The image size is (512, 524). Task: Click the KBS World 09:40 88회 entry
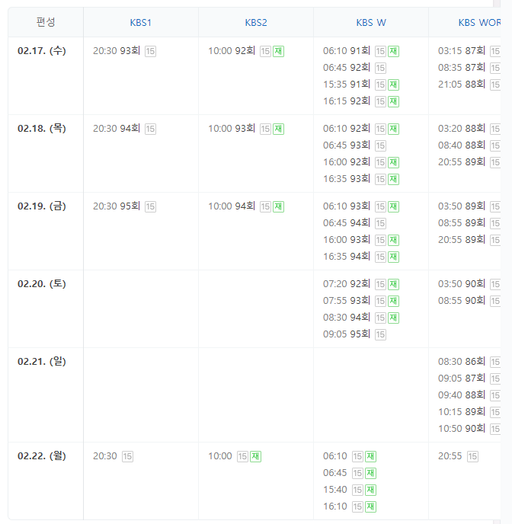point(462,395)
